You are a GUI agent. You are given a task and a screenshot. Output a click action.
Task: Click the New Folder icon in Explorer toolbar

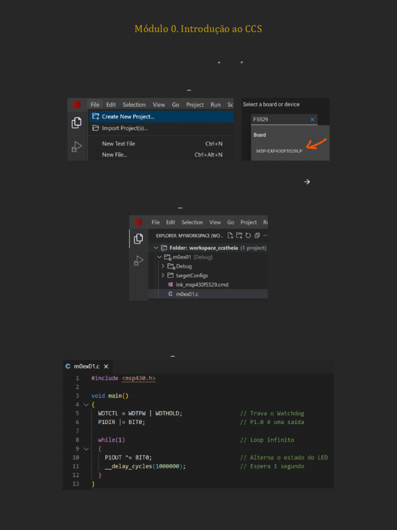point(239,235)
